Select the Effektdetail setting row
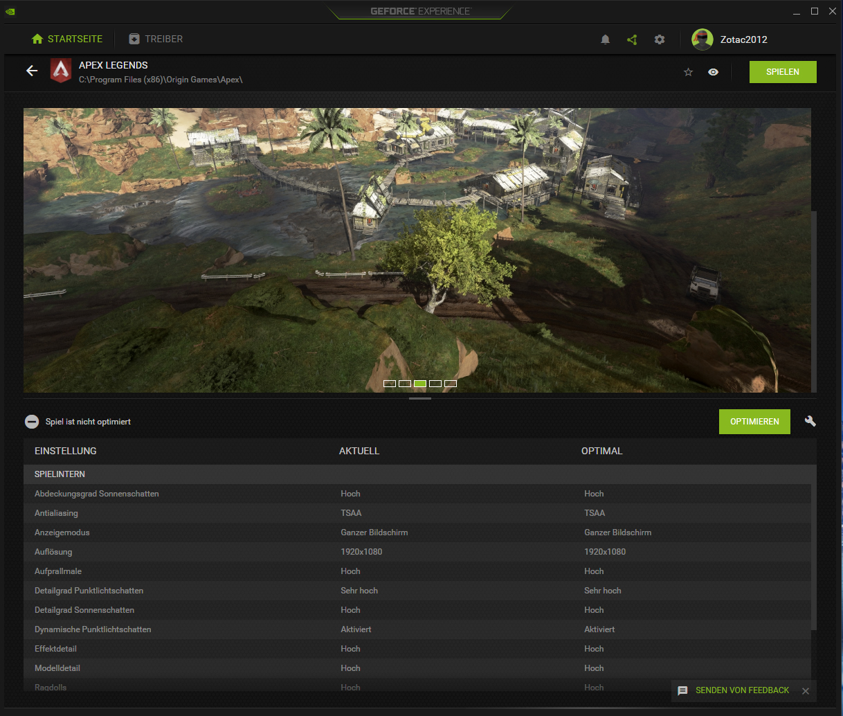This screenshot has width=843, height=716. point(417,649)
